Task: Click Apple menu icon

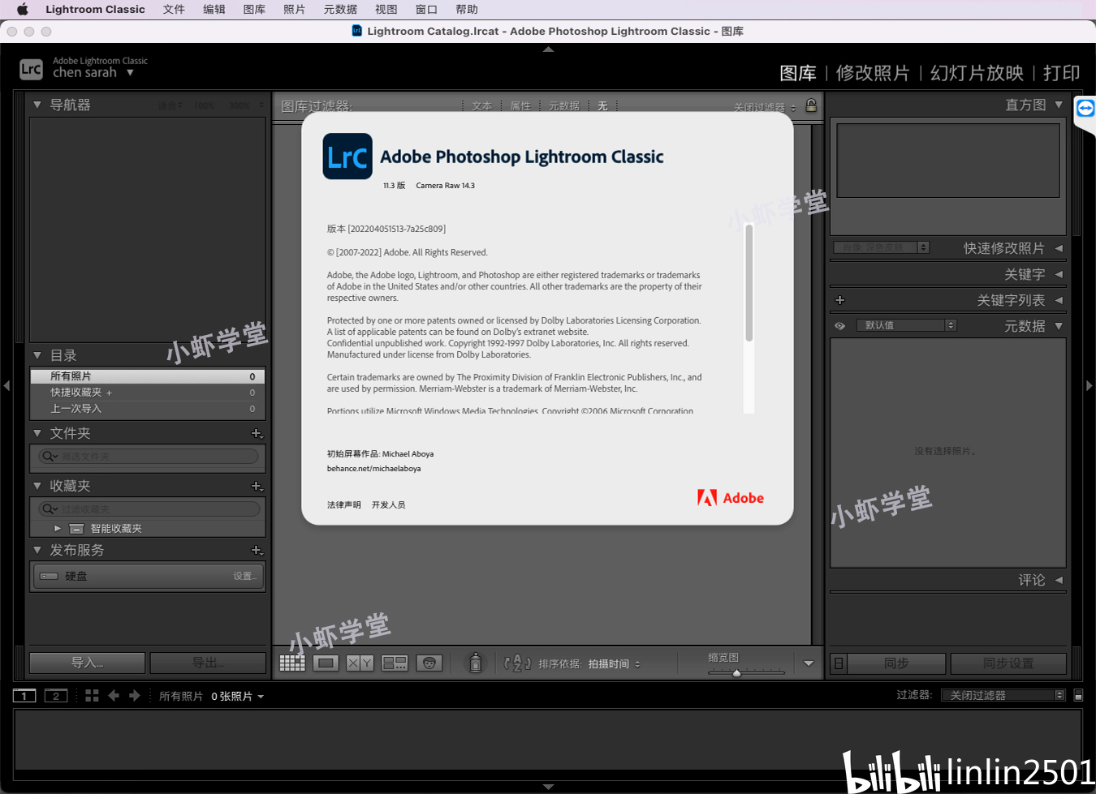Action: 22,10
